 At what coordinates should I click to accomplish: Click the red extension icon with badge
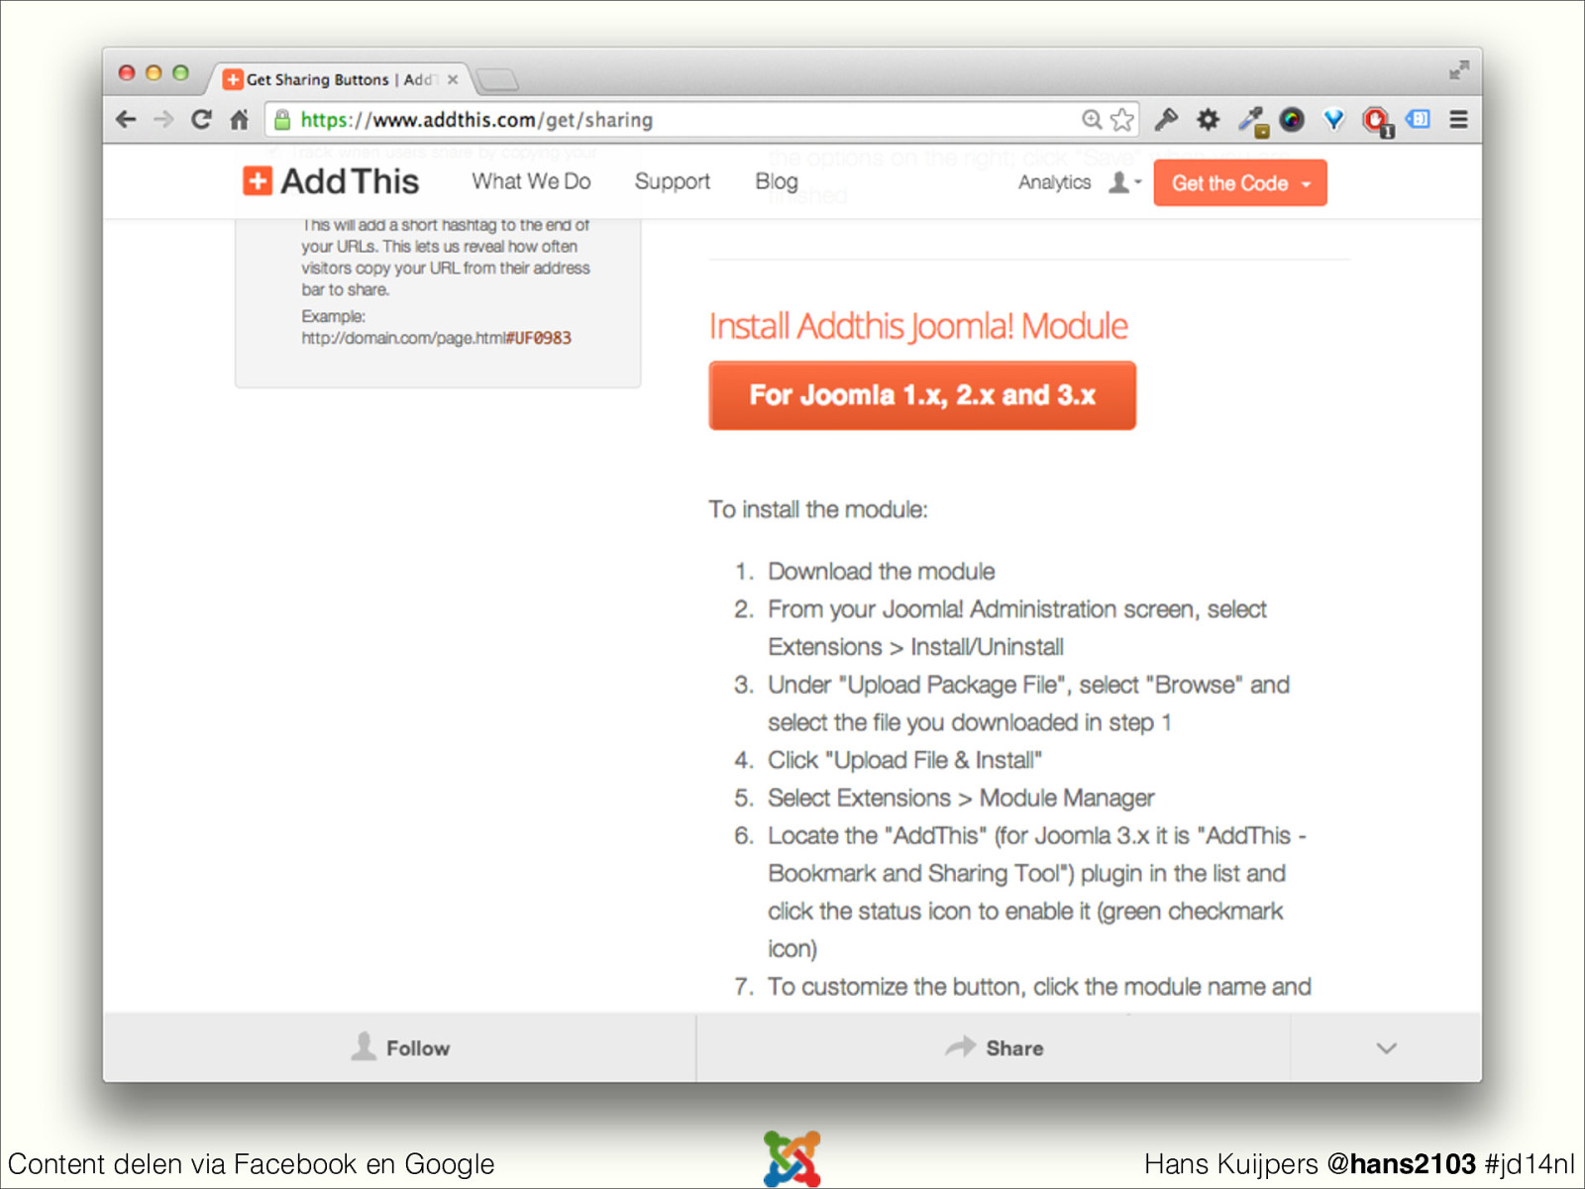[x=1377, y=121]
